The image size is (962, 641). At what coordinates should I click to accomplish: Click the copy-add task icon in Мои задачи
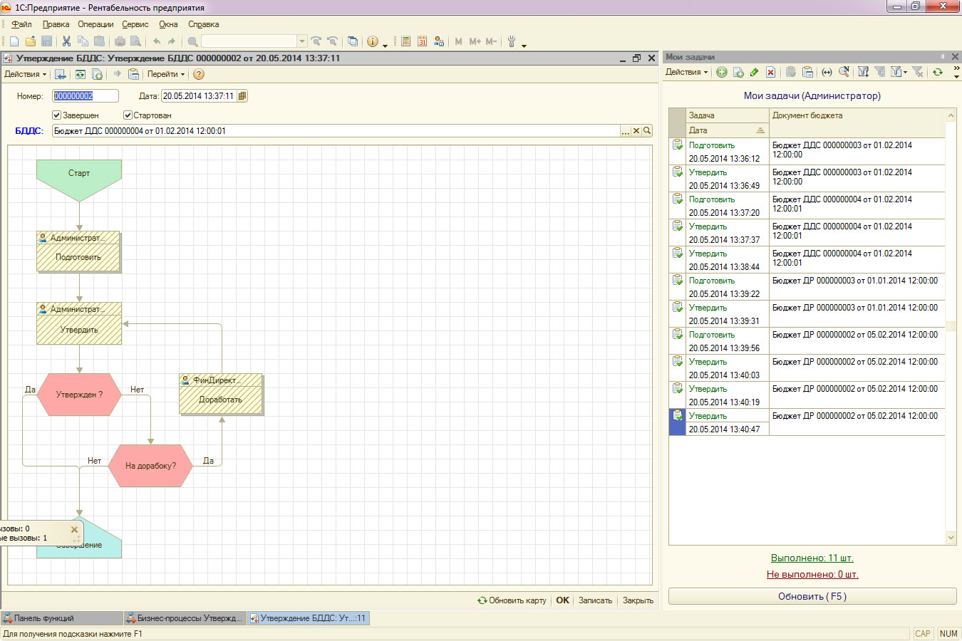pyautogui.click(x=738, y=72)
